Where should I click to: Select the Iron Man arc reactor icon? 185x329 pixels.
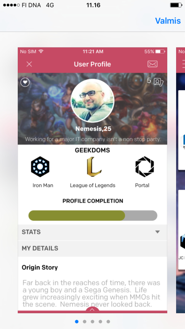[x=40, y=167]
